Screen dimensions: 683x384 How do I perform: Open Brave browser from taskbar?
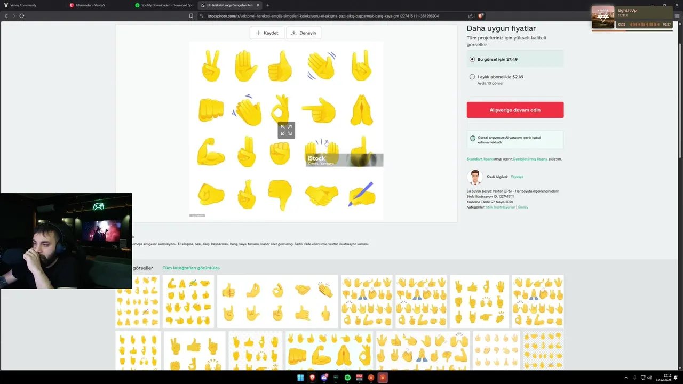click(312, 378)
